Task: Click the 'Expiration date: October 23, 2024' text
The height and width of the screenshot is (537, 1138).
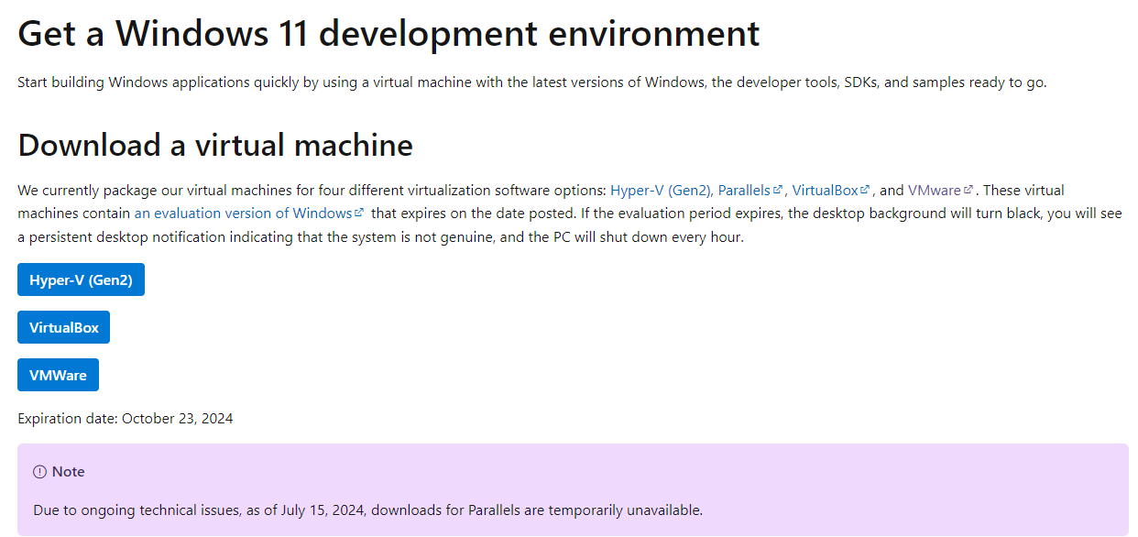Action: pyautogui.click(x=126, y=419)
